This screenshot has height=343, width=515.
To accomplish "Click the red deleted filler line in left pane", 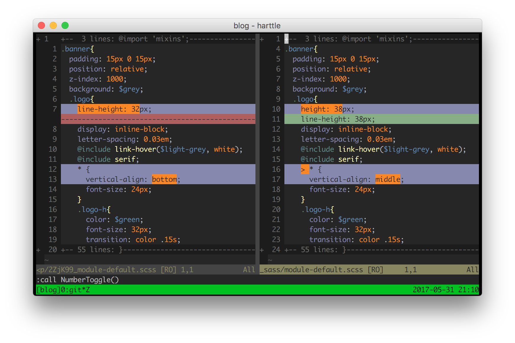I will pos(158,119).
